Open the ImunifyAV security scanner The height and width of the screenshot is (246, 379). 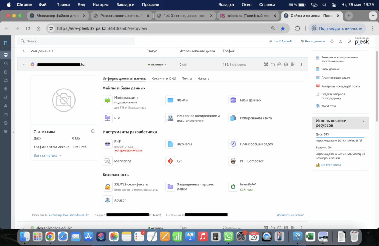pos(233,187)
